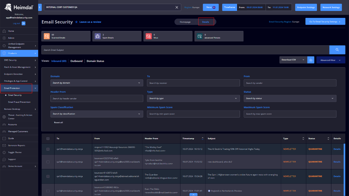Image resolution: width=349 pixels, height=196 pixels.
Task: Open the Spam Classification dropdown
Action: 97,114
